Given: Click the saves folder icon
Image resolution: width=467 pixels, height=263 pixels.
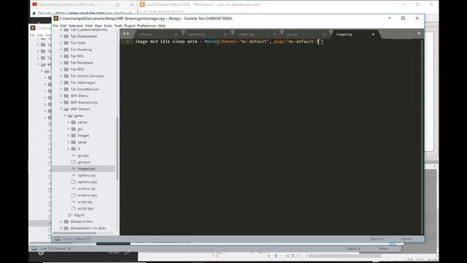Looking at the screenshot, I should [x=74, y=142].
